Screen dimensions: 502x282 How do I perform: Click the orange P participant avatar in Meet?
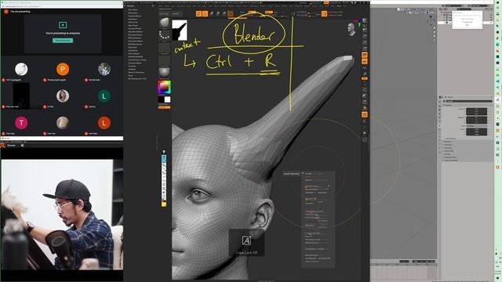[63, 69]
